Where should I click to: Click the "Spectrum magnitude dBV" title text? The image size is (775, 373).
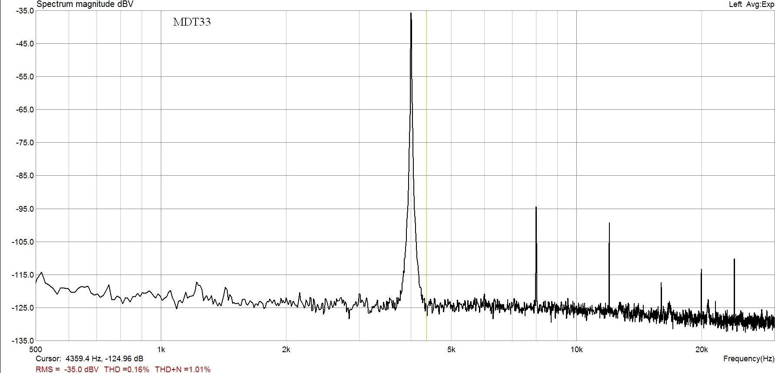(85, 4)
